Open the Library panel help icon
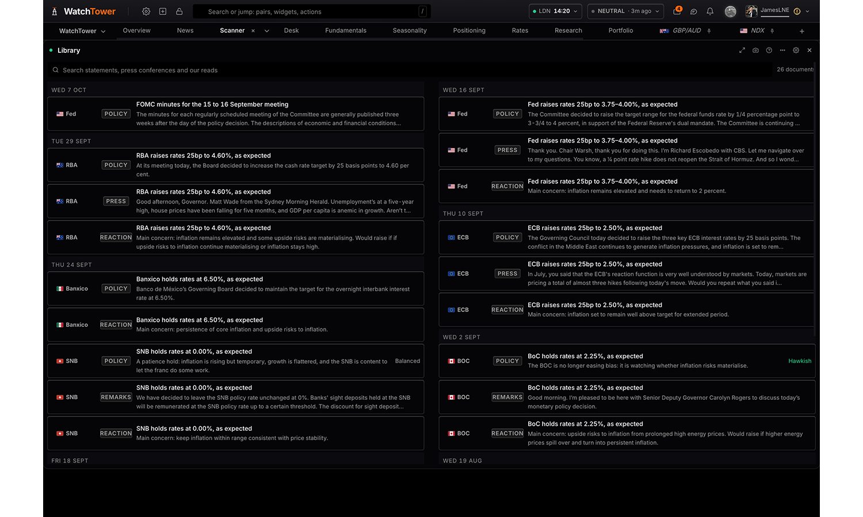 (x=769, y=51)
